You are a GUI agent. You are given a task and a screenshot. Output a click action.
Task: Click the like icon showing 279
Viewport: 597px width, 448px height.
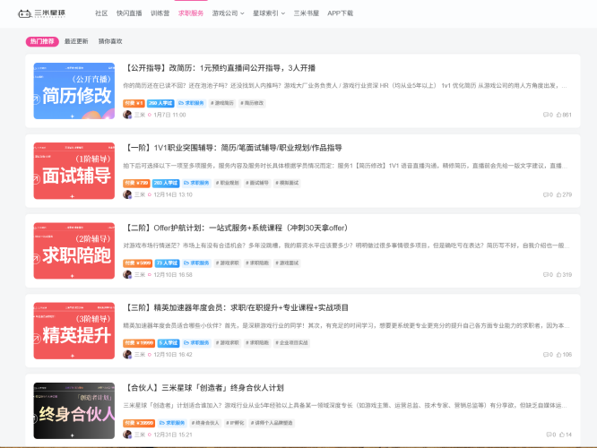(x=559, y=194)
